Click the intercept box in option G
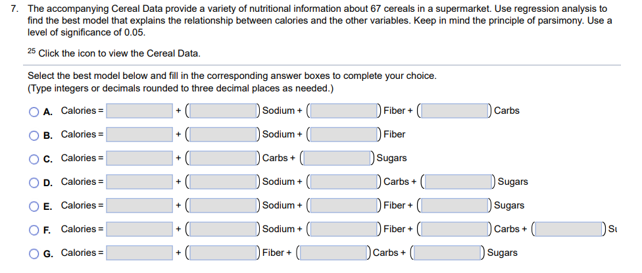The height and width of the screenshot is (273, 642). pos(139,253)
